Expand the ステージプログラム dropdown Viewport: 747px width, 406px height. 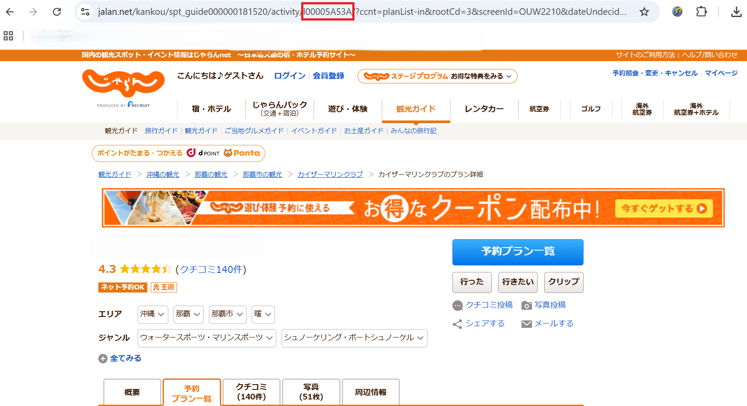pyautogui.click(x=438, y=76)
